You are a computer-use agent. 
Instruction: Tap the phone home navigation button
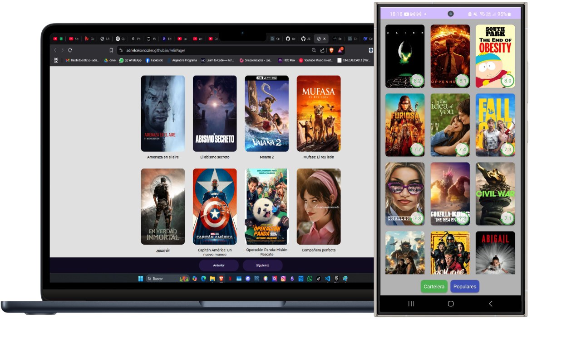coord(451,304)
